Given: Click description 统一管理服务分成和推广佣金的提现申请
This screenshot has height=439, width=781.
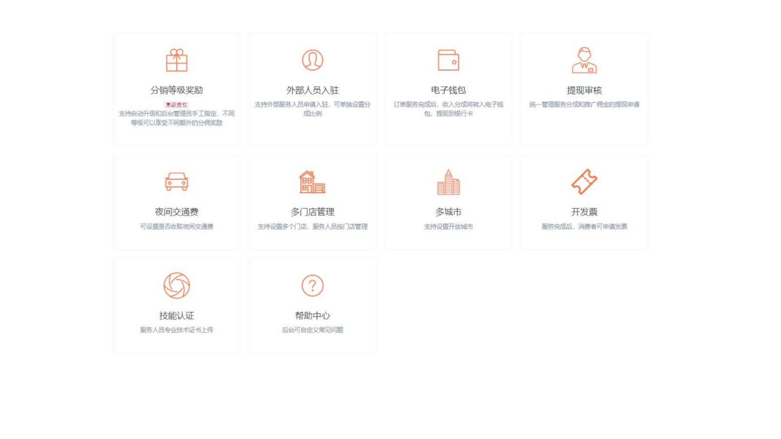Looking at the screenshot, I should tap(584, 104).
